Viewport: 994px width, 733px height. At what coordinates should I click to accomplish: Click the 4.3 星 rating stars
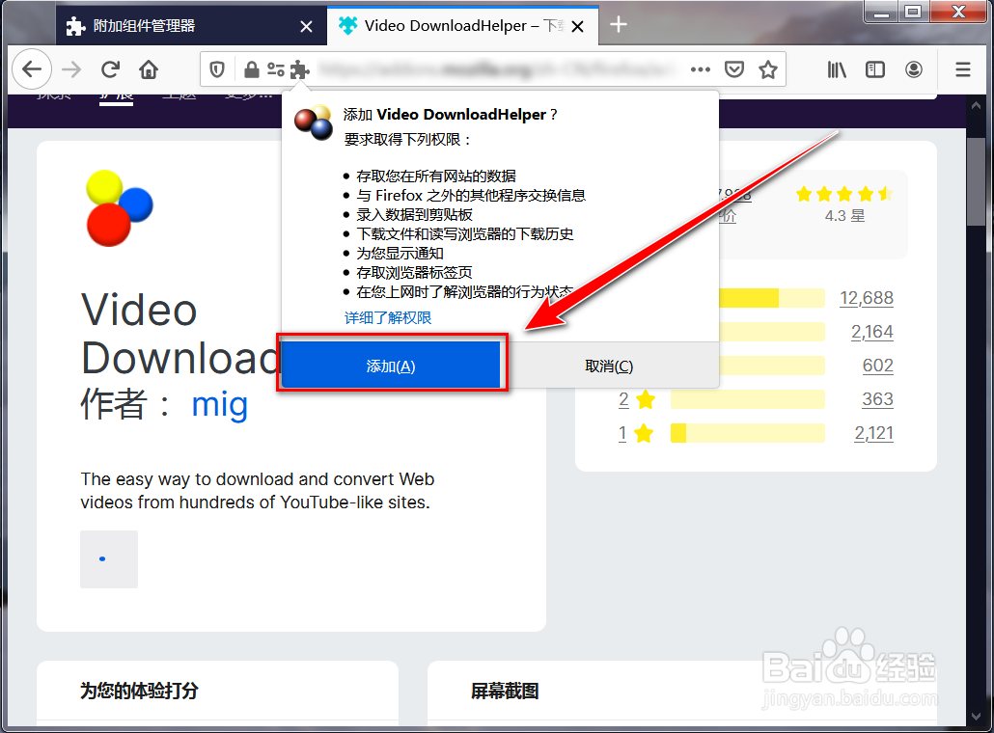click(844, 194)
